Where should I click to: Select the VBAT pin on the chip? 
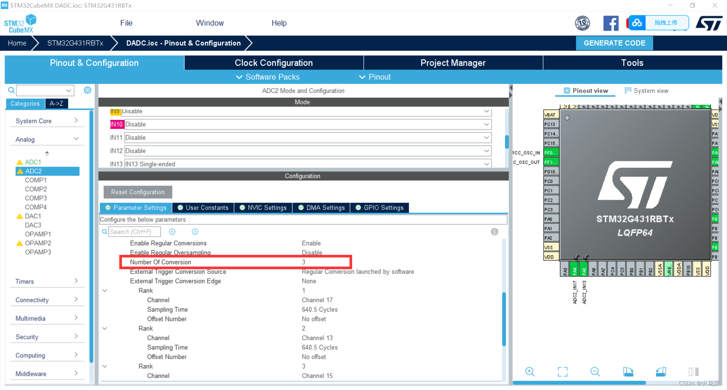click(551, 115)
